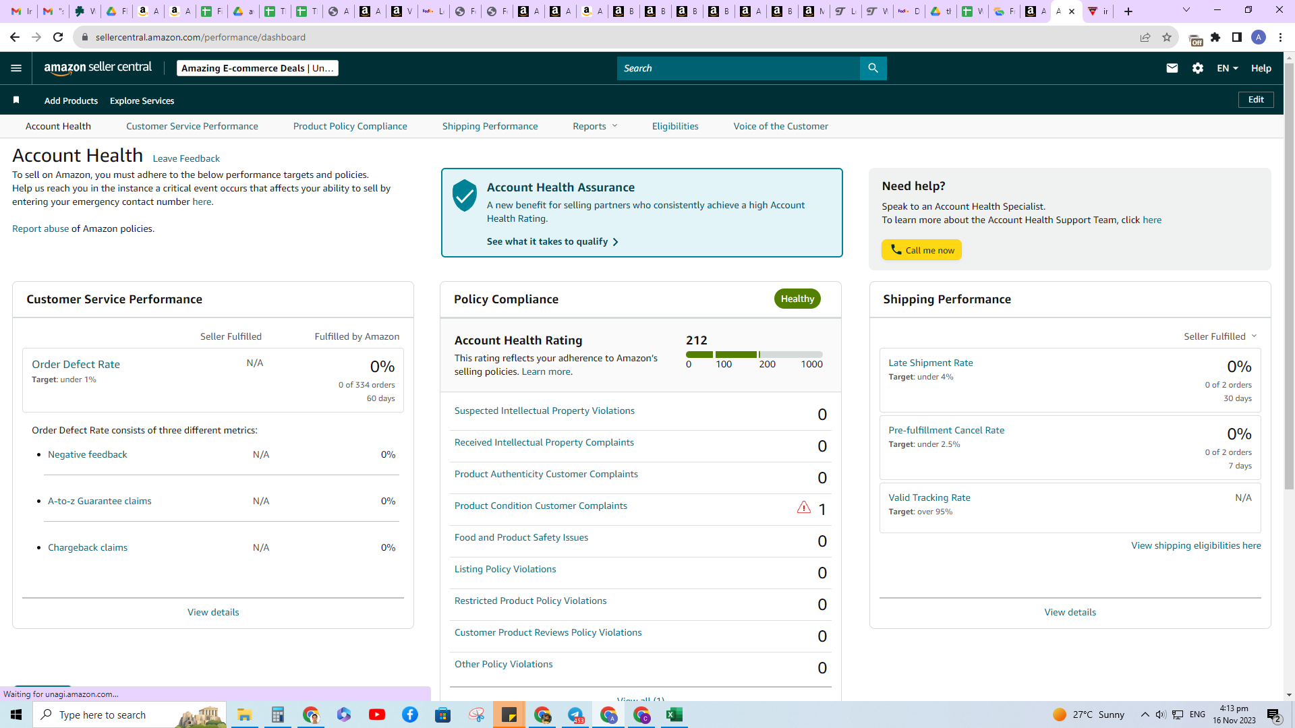
Task: Open Excel from the taskbar
Action: pos(674,715)
